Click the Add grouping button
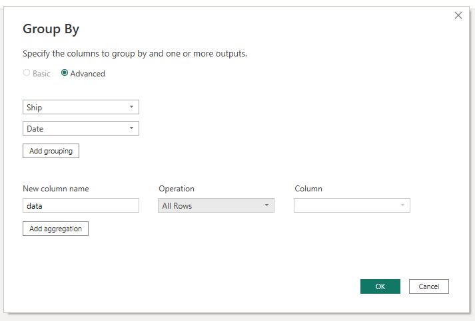475x321 pixels. tap(51, 151)
